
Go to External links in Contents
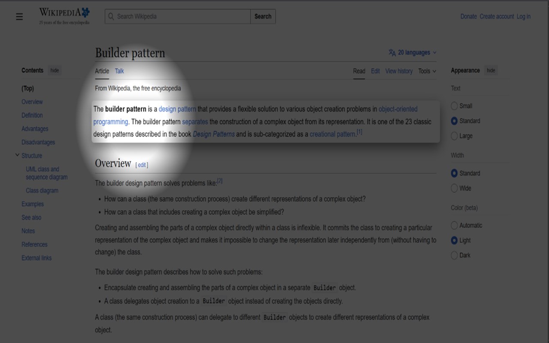pos(36,258)
